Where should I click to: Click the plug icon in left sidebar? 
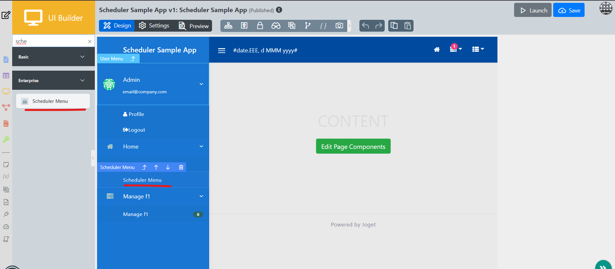click(x=6, y=214)
